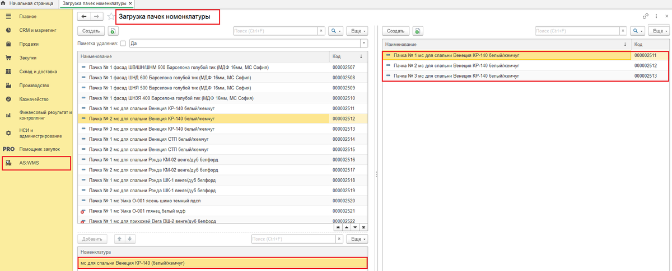Screen dimensions: 672x271
Task: Open the Производство section
Action: 34,85
